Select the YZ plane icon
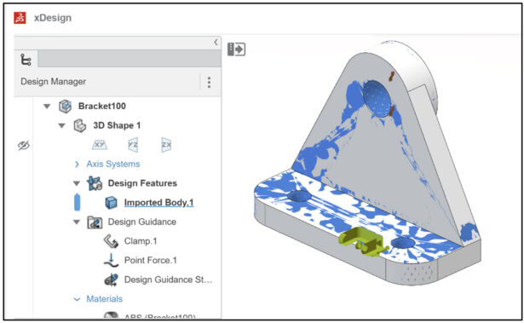Viewport: 524px width, 323px height. (133, 145)
